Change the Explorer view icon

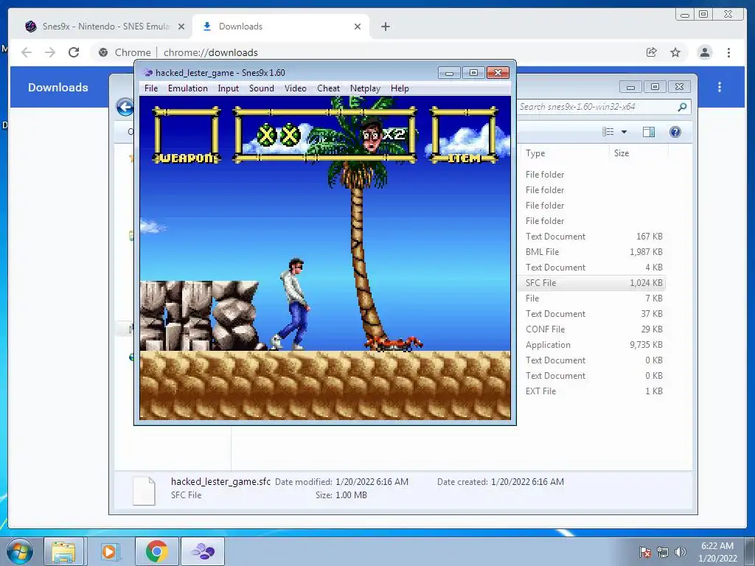608,132
